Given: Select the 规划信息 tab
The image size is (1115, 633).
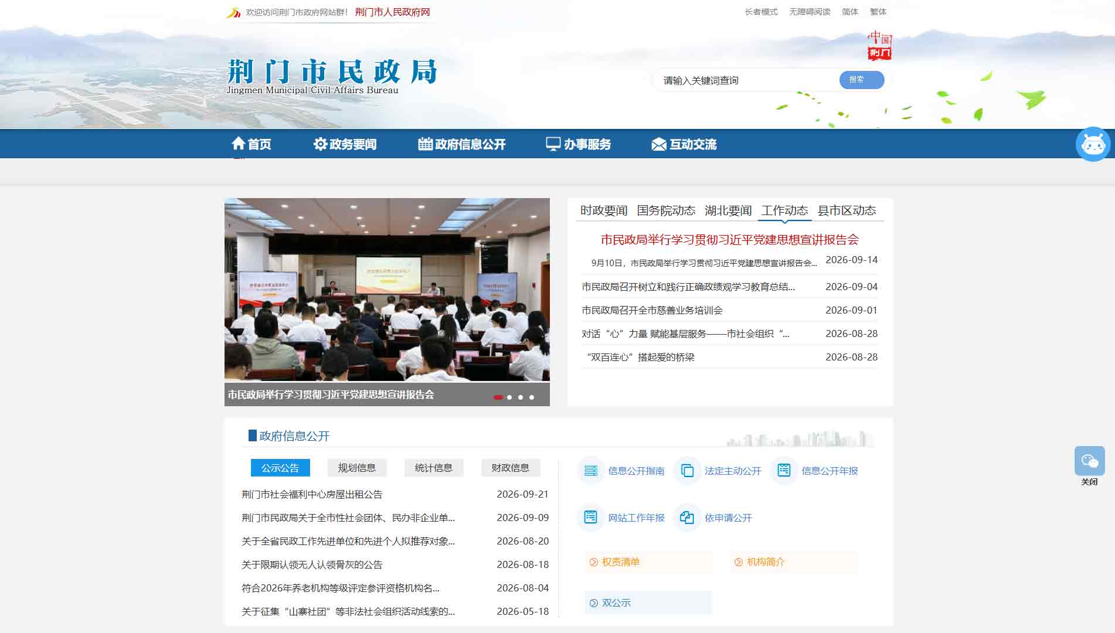Looking at the screenshot, I should [357, 468].
